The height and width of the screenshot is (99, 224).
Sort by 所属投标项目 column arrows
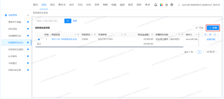pyautogui.click(x=179, y=35)
